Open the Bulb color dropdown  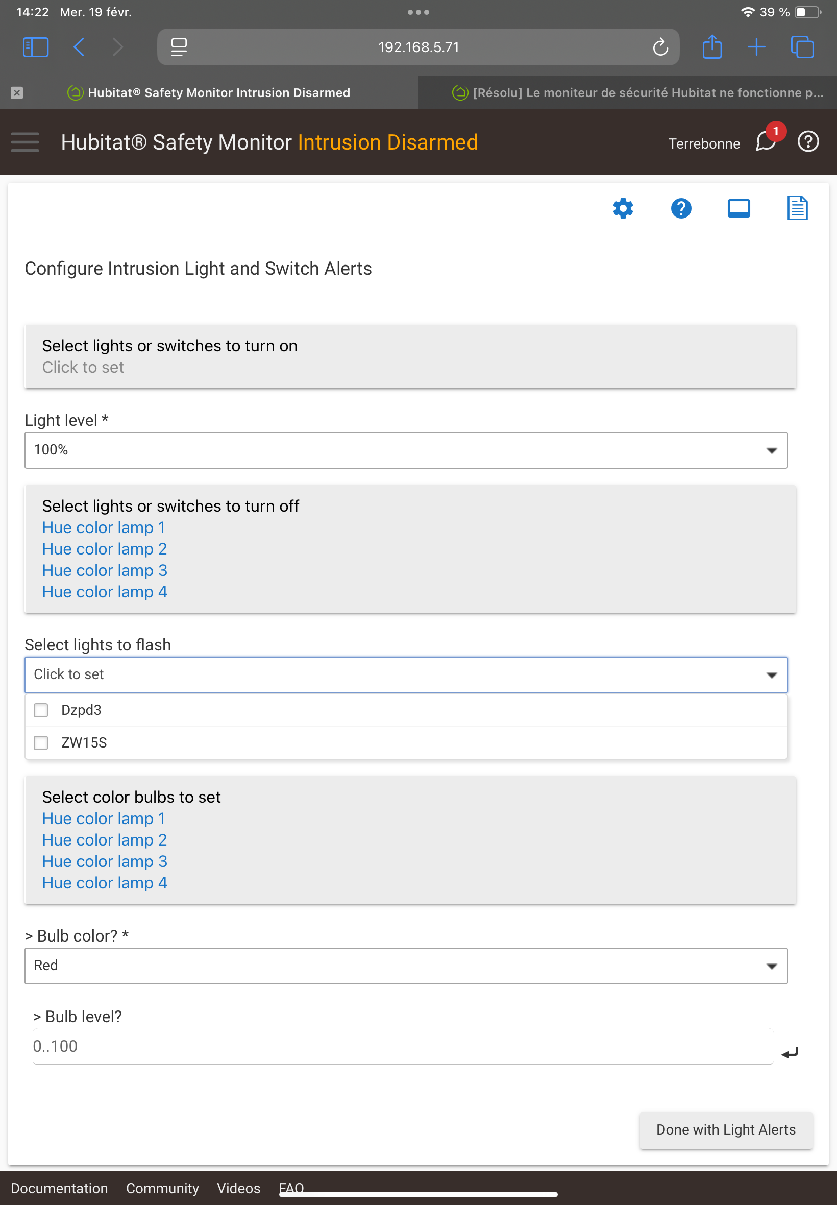coord(405,965)
